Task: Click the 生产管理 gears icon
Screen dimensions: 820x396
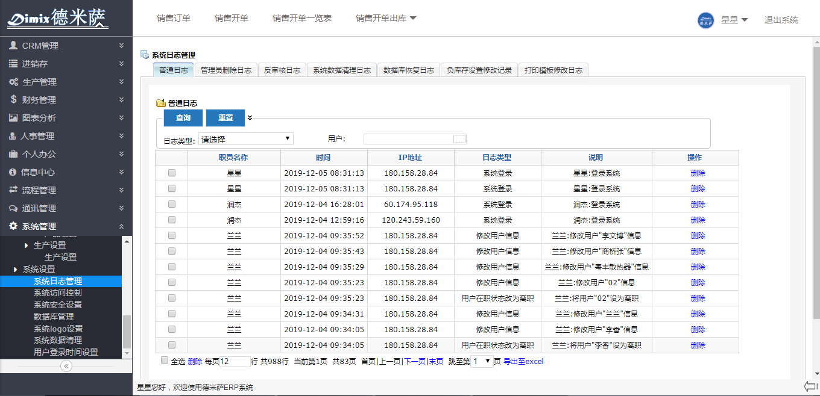Action: (x=13, y=81)
